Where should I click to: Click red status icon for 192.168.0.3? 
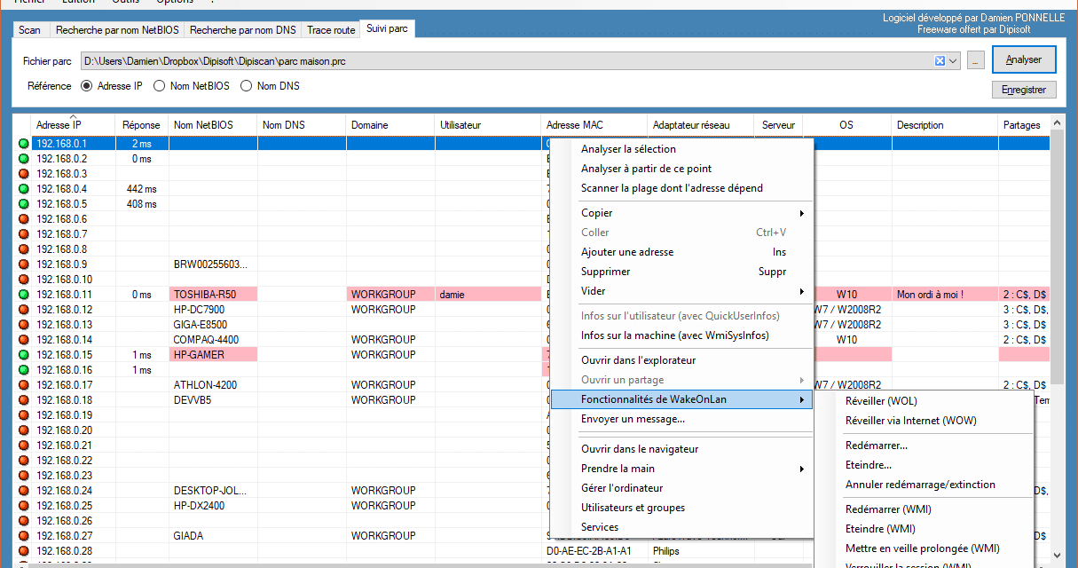pyautogui.click(x=22, y=173)
